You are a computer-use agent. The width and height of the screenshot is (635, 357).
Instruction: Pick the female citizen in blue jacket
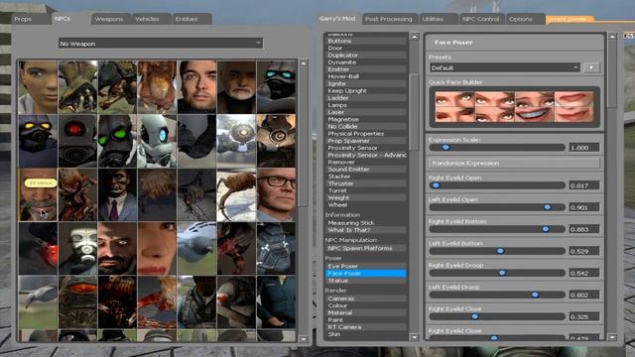[x=276, y=302]
